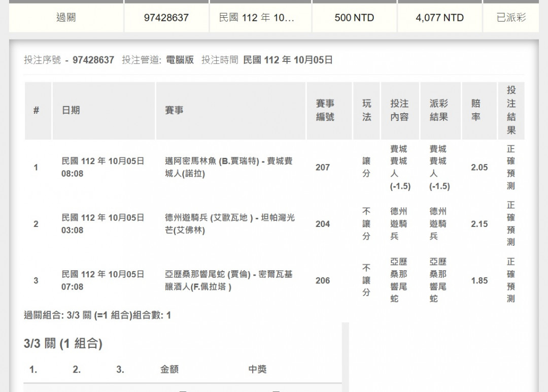Click the 投注內容 column header
This screenshot has height=392, width=548.
[399, 110]
